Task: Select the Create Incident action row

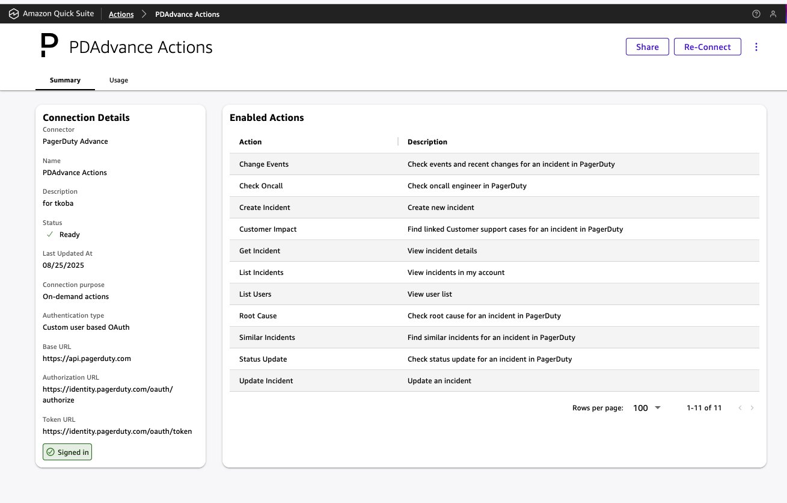Action: coord(265,208)
